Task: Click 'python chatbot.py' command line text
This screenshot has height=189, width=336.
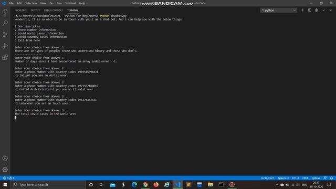Action: [x=113, y=16]
